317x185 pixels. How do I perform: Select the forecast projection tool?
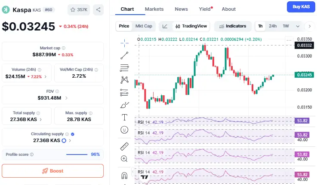coord(125,92)
